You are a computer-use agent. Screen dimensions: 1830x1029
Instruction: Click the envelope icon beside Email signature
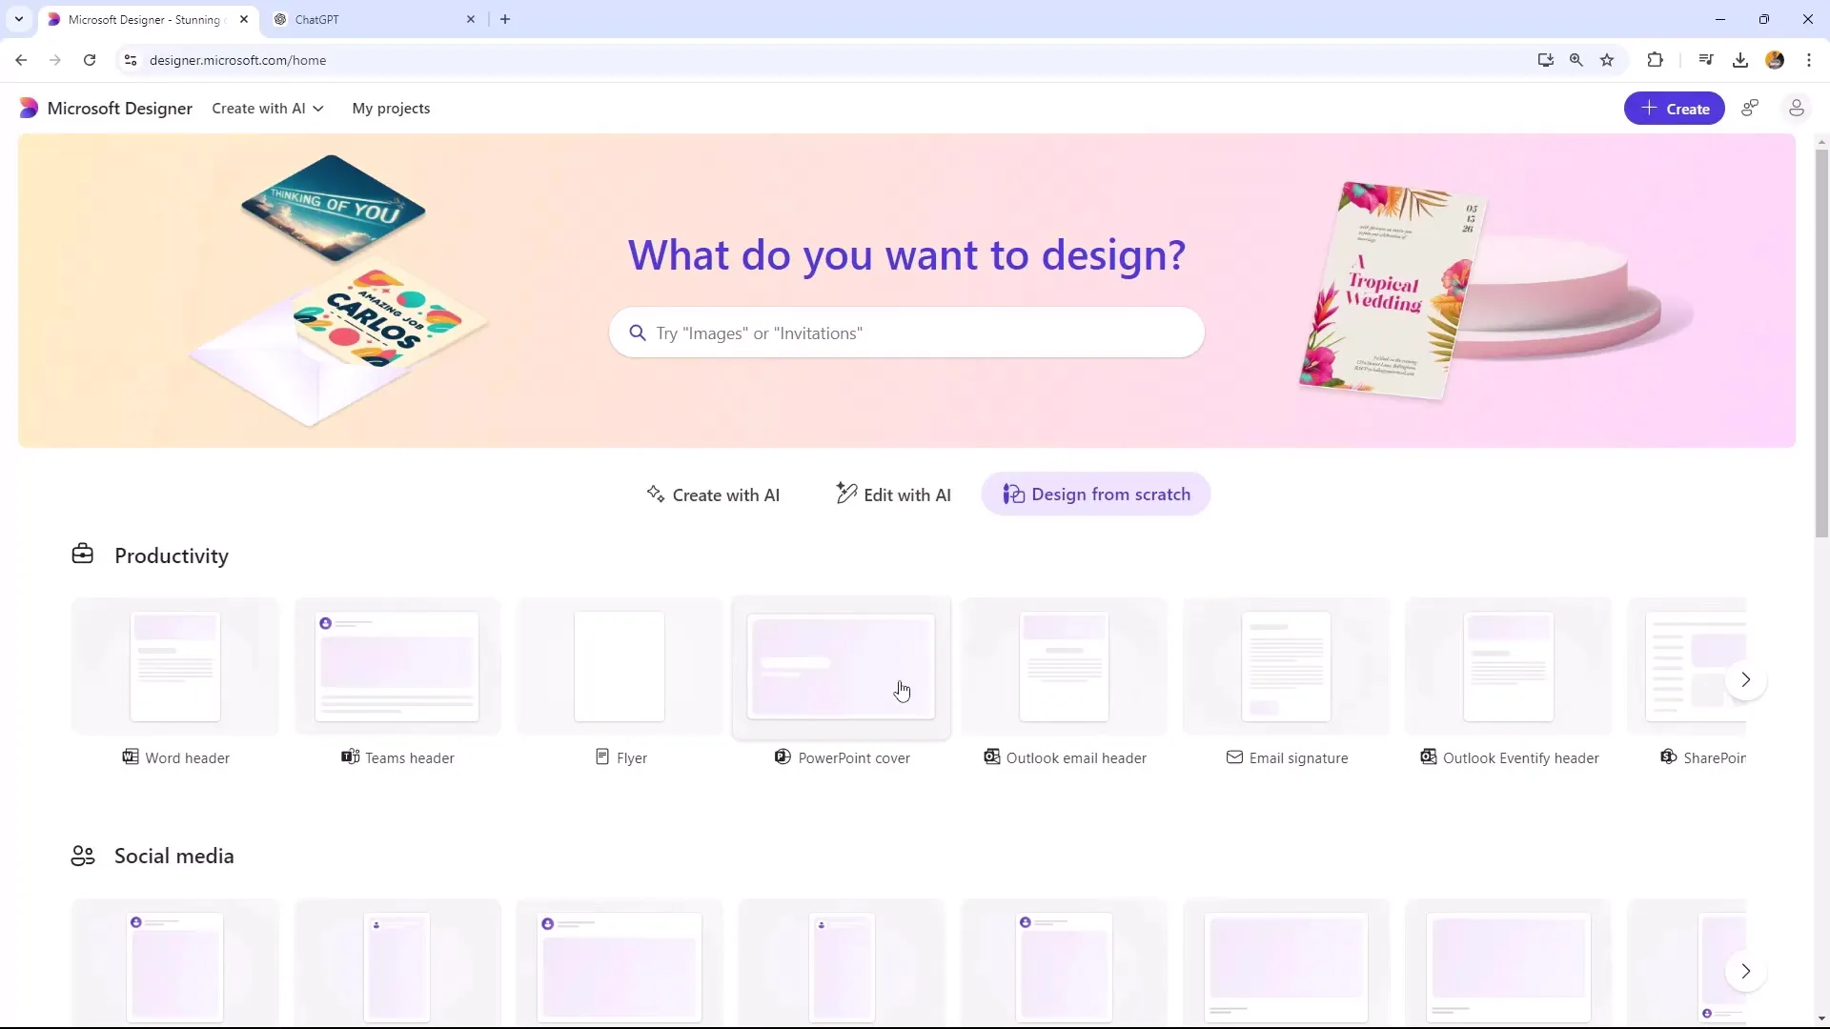tap(1234, 757)
